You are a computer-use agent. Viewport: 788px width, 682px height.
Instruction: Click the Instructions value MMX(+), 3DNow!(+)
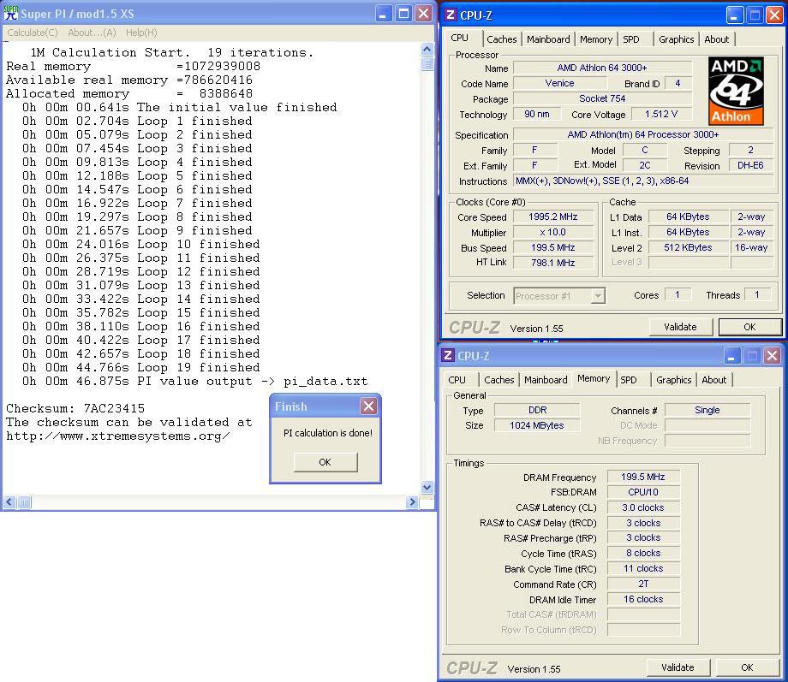coord(642,181)
